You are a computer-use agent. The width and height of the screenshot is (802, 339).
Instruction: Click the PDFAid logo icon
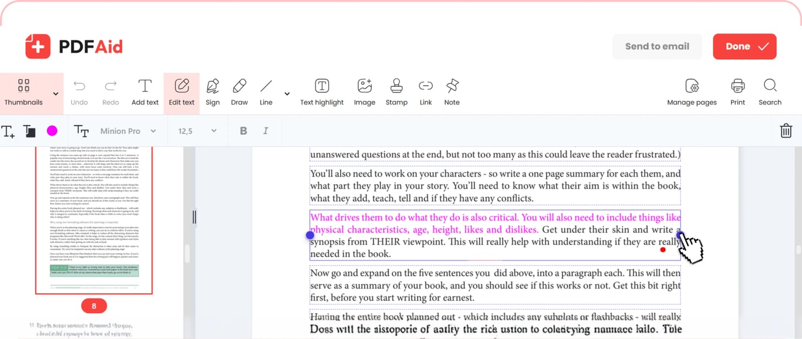pos(38,46)
